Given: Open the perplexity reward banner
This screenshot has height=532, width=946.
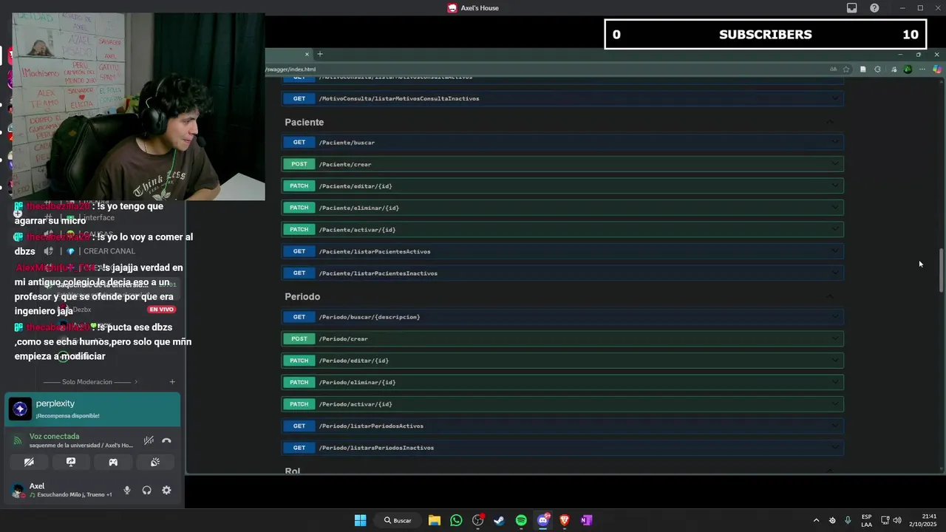Looking at the screenshot, I should (92, 409).
